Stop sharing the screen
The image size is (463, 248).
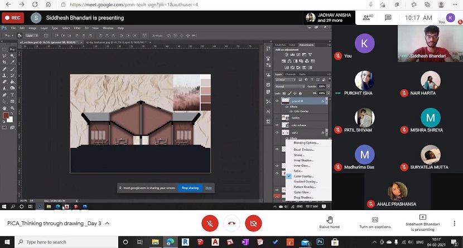point(190,188)
